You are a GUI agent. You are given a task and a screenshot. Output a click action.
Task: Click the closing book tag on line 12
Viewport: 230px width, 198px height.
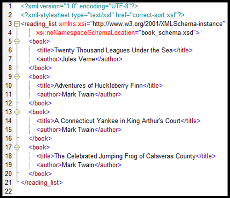pyautogui.click(x=40, y=103)
